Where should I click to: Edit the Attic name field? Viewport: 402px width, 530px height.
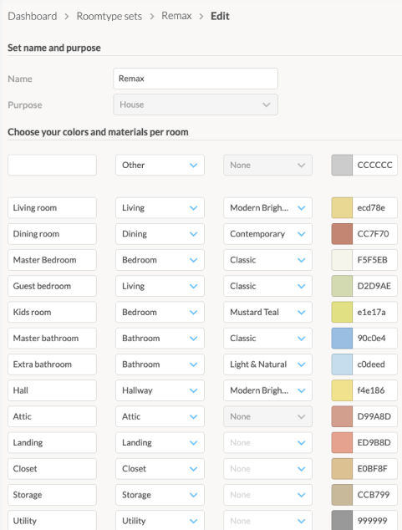(x=52, y=416)
